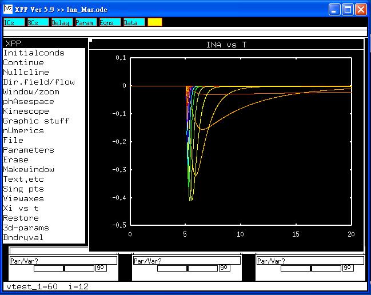The width and height of the screenshot is (371, 295).
Task: Click the middle parameter slider handle
Action: (188, 268)
